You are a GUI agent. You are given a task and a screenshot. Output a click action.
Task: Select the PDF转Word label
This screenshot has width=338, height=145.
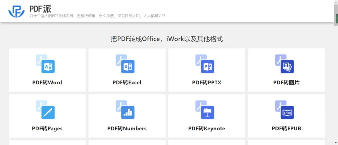click(47, 83)
